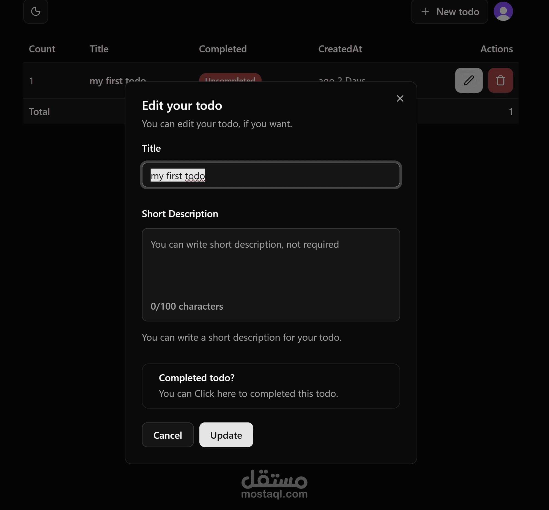Click the Total label in table footer

39,111
